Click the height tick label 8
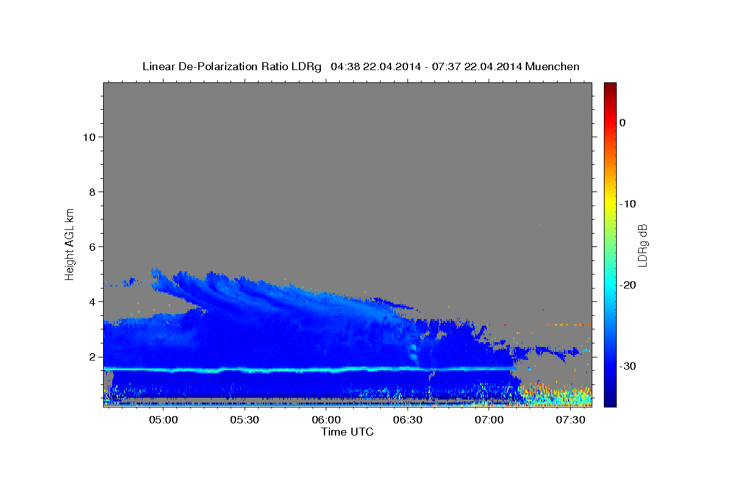The height and width of the screenshot is (488, 732). coord(91,192)
